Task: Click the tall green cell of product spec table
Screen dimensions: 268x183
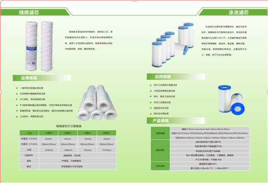Action: click(x=160, y=150)
